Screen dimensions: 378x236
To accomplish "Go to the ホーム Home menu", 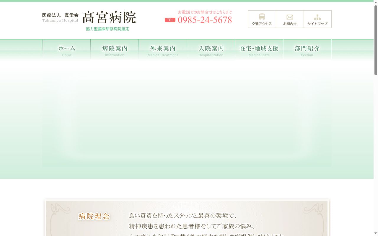I will [x=67, y=50].
